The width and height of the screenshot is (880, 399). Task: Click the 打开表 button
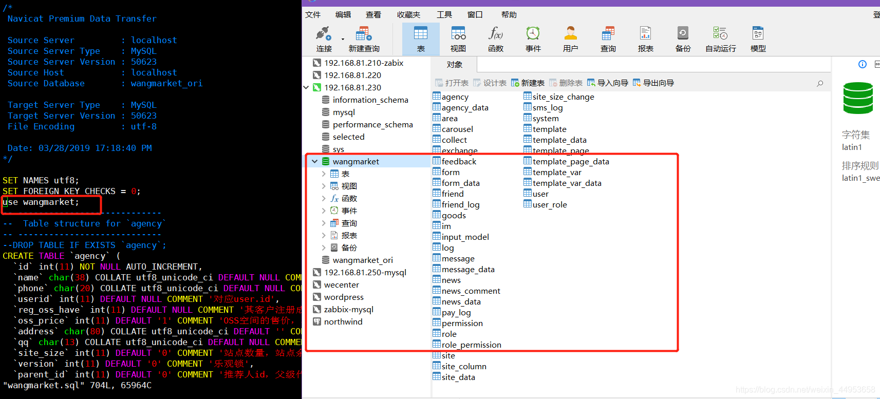[452, 83]
